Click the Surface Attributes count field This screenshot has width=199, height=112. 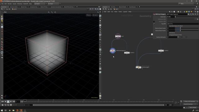coord(172,37)
